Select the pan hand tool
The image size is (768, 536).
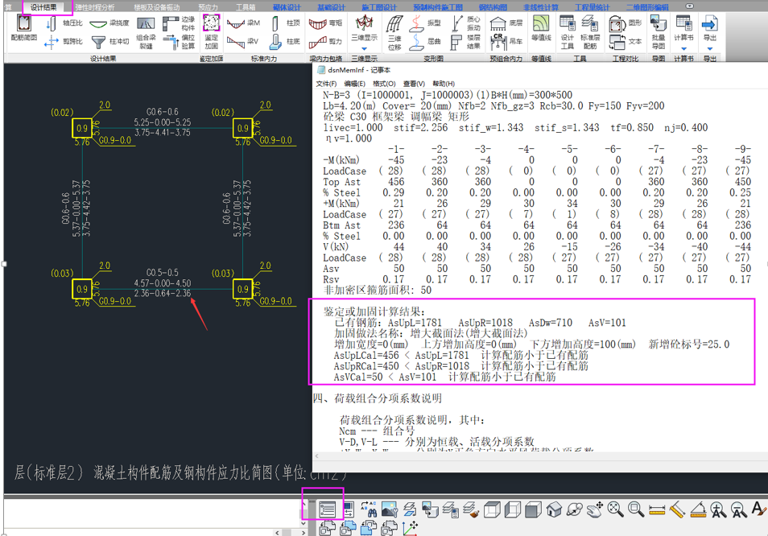(x=595, y=509)
